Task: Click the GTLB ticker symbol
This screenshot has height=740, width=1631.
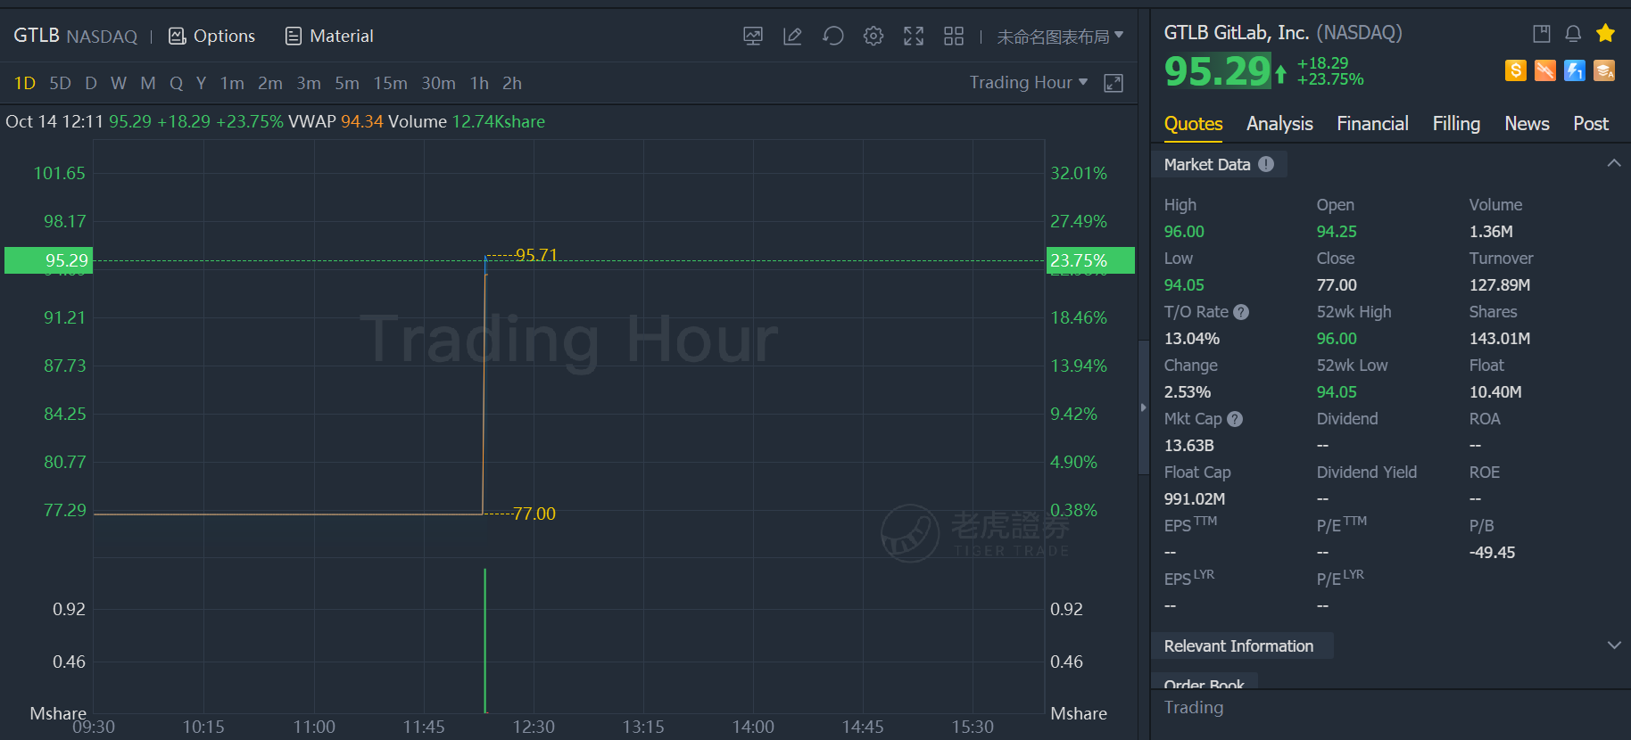Action: [x=37, y=36]
